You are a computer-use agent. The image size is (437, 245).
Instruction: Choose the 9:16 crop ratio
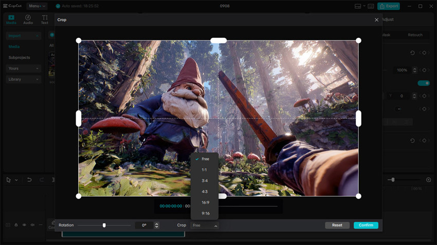(204, 213)
